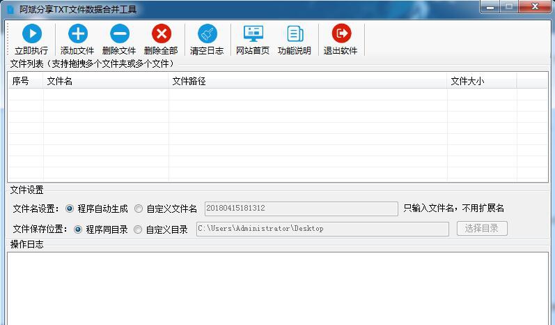The height and width of the screenshot is (325, 555).
Task: Sort by the 序号 column header
Action: tap(26, 81)
